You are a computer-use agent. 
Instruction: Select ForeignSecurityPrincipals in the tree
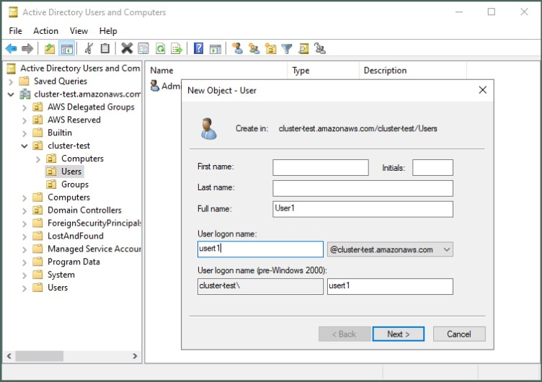pyautogui.click(x=94, y=223)
